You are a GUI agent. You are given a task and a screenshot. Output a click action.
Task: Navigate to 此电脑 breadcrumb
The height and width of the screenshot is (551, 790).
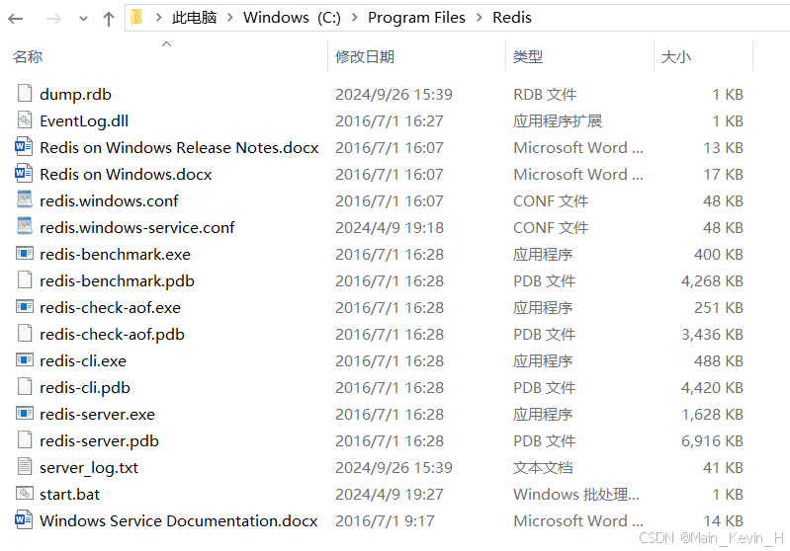pyautogui.click(x=194, y=18)
